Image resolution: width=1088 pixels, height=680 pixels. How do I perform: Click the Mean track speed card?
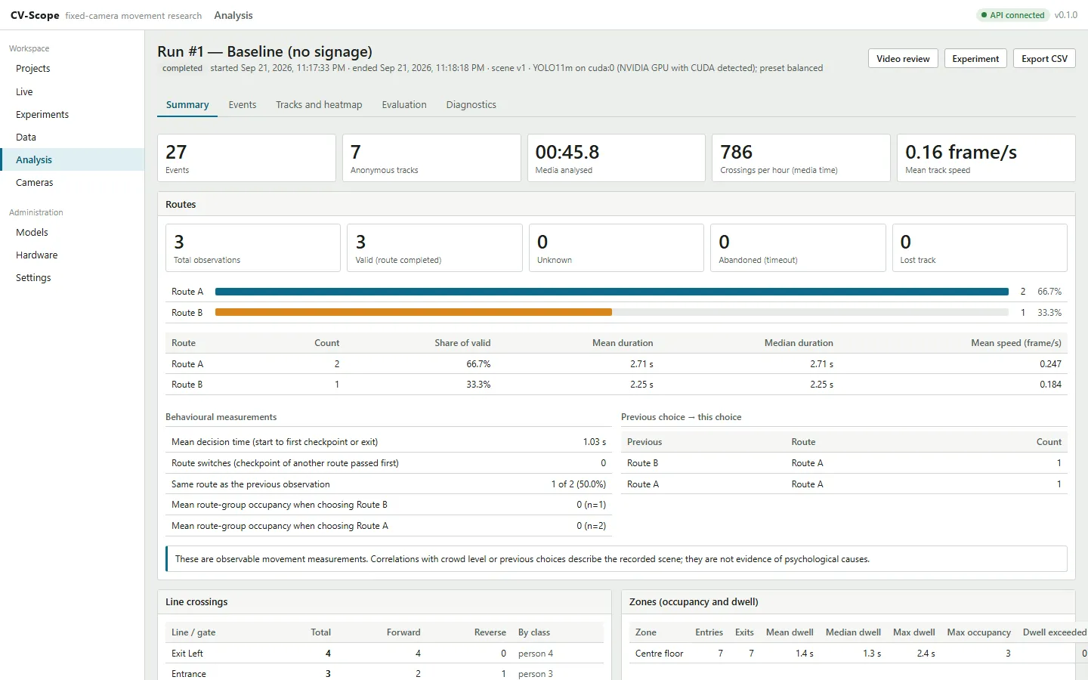coord(986,158)
